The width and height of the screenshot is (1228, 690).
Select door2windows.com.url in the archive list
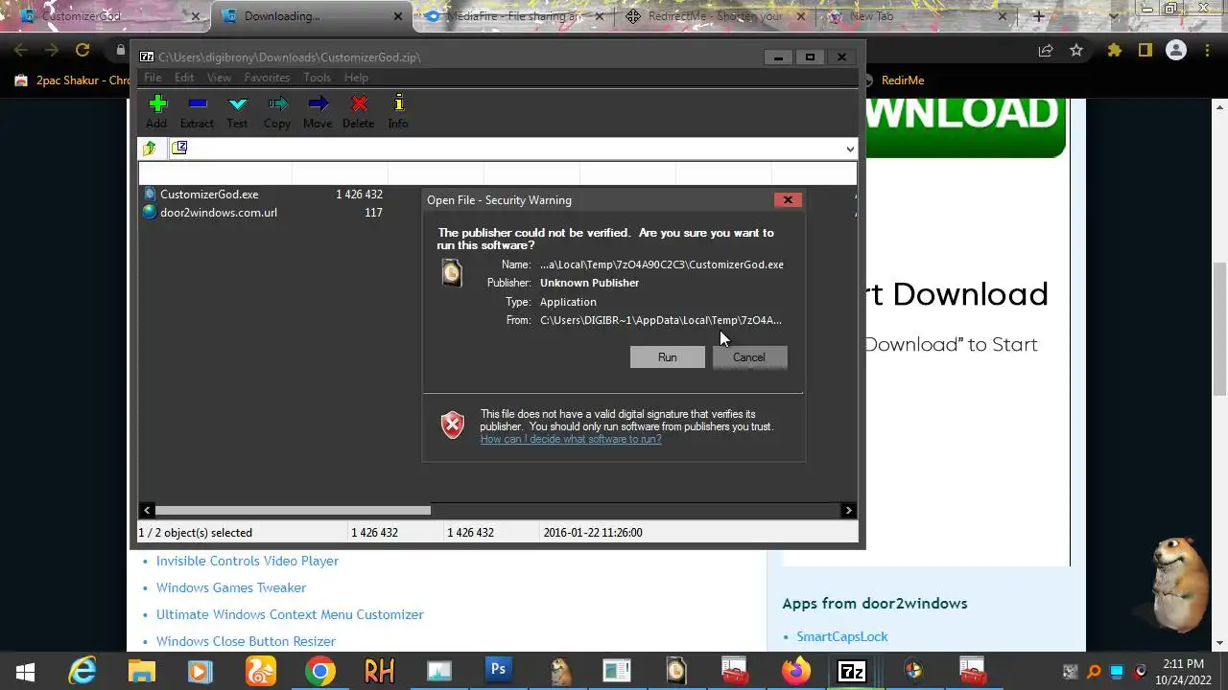point(219,213)
